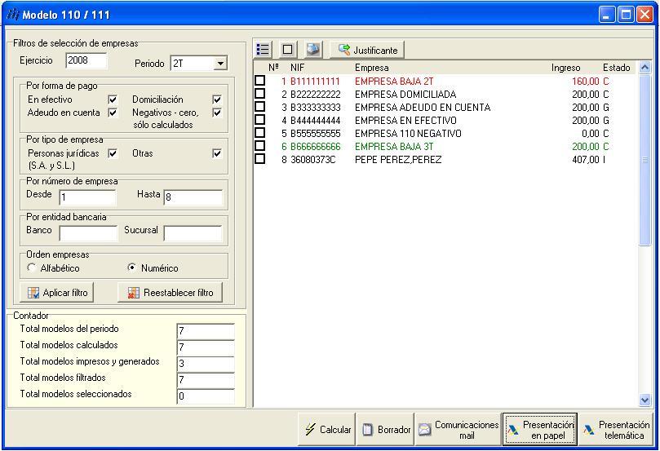This screenshot has width=660, height=451.
Task: Click Comunicaciones mail button
Action: (458, 429)
